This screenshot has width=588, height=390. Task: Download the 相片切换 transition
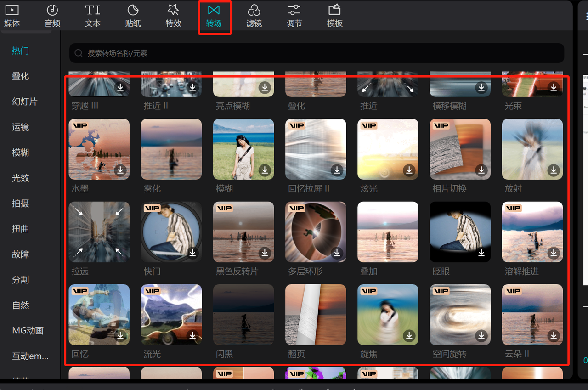pos(481,170)
